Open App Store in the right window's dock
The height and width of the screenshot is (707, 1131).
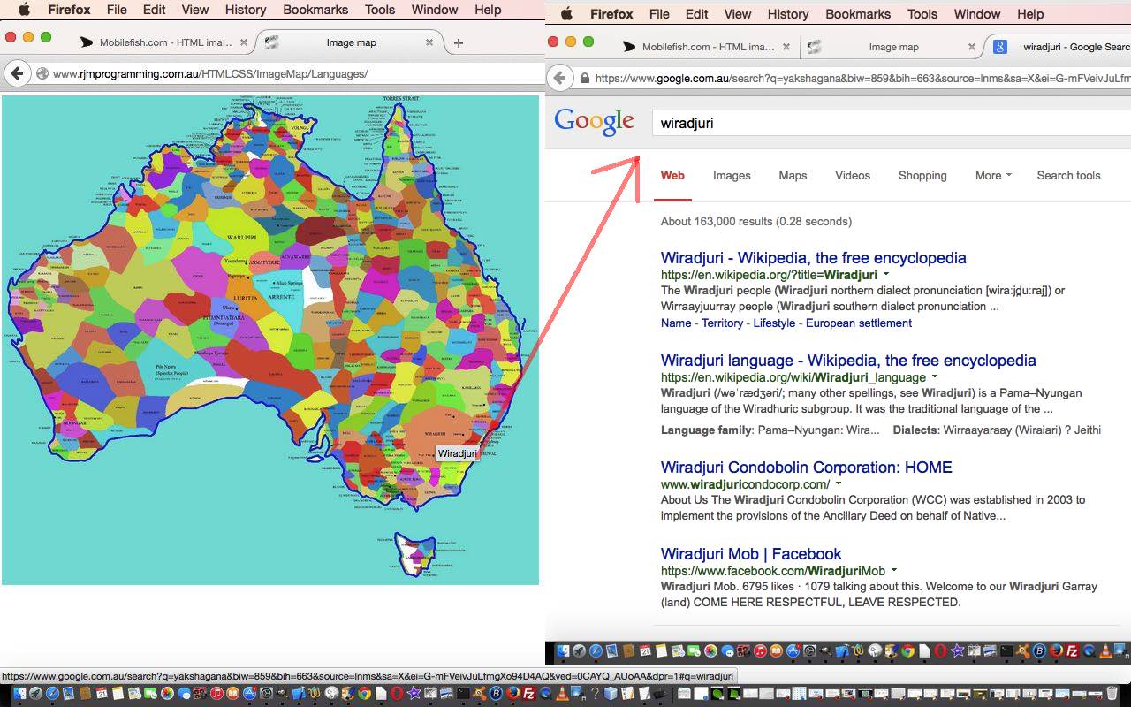(793, 651)
